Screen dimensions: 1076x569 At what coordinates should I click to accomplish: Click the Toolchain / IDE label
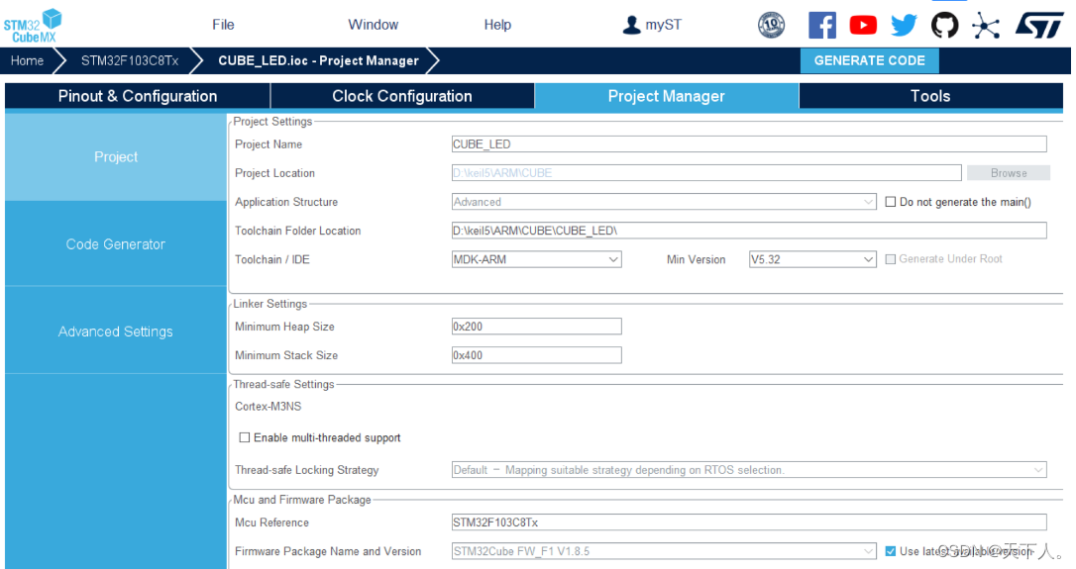click(x=272, y=260)
